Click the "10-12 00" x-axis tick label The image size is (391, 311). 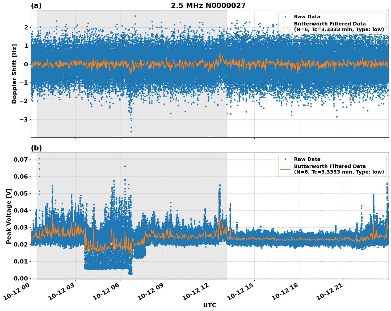(x=18, y=291)
